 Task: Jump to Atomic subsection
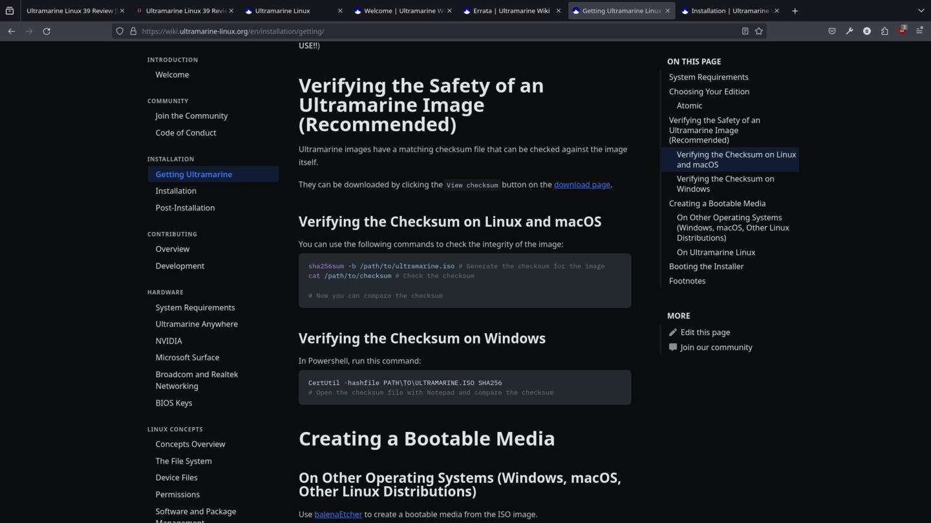pyautogui.click(x=689, y=106)
